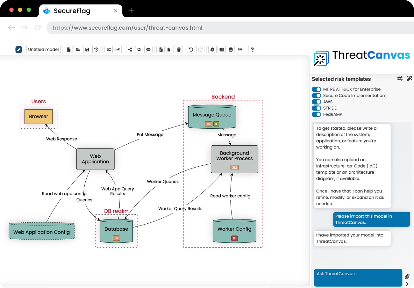414x288 pixels.
Task: Click the 'Web App Query Results' label
Action: tap(118, 191)
